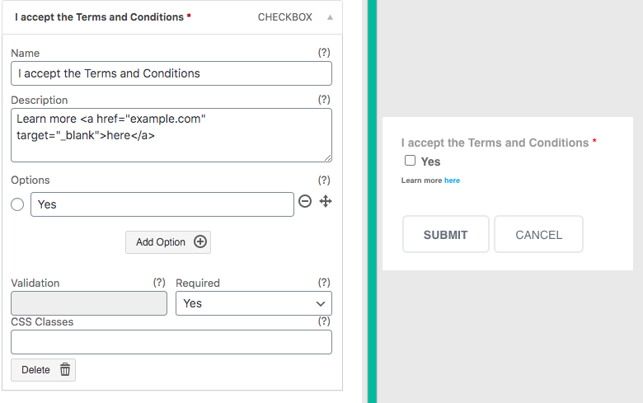
Task: Collapse the checkbox field panel with the triangle
Action: (x=330, y=17)
